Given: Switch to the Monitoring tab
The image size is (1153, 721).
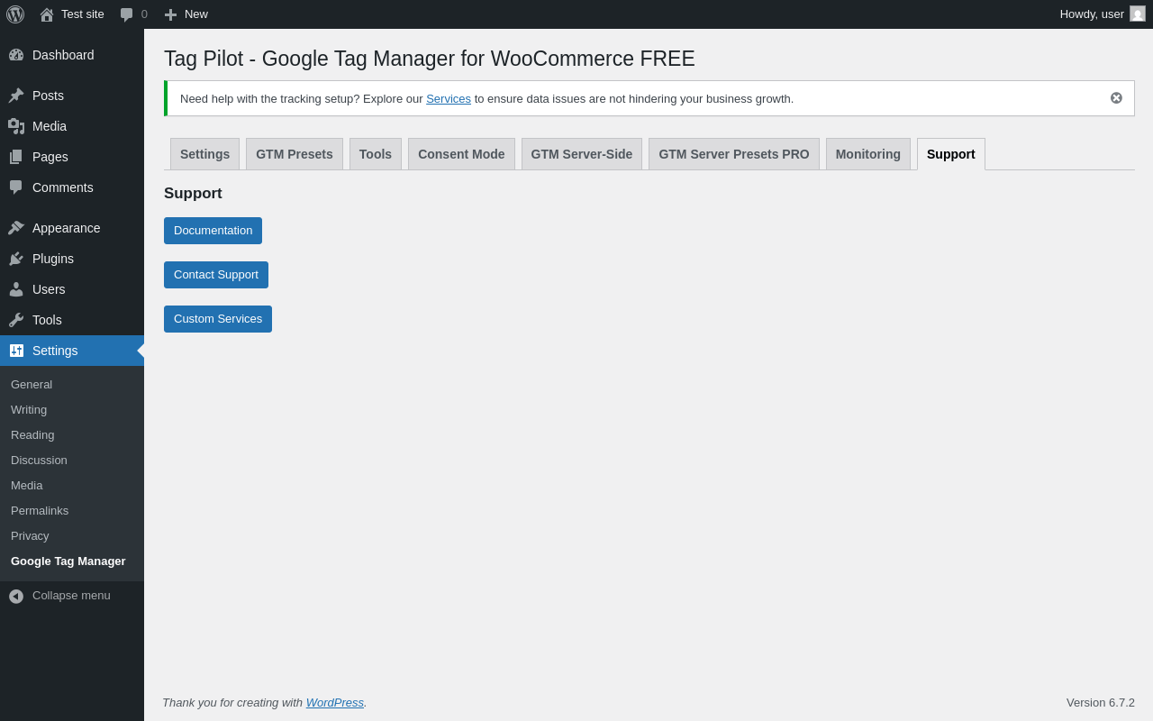Looking at the screenshot, I should coord(868,154).
